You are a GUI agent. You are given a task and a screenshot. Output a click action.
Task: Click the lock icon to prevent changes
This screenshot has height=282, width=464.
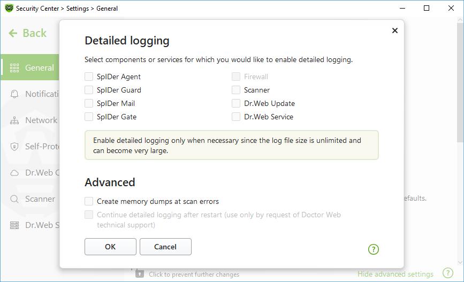pyautogui.click(x=140, y=273)
